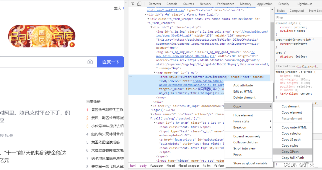Collapse the s_form_wrapper div node
Viewport: 322px width, 170px height.
click(x=148, y=19)
